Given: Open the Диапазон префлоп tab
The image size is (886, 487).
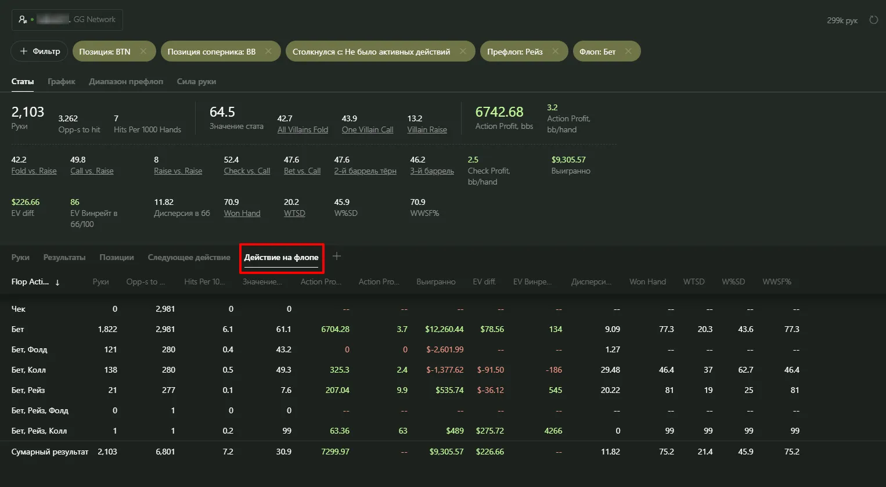Looking at the screenshot, I should (126, 82).
